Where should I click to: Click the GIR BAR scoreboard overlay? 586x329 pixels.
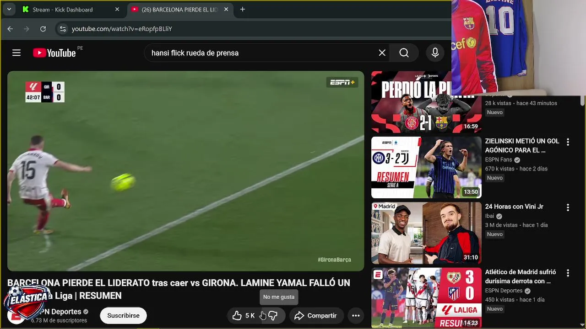tap(45, 92)
